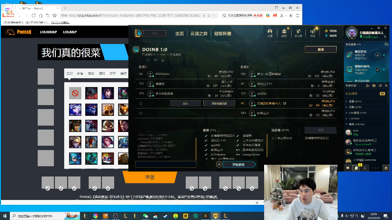Image resolution: width=392 pixels, height=220 pixels.
Task: Open Steam from the taskbar
Action: click(166, 216)
